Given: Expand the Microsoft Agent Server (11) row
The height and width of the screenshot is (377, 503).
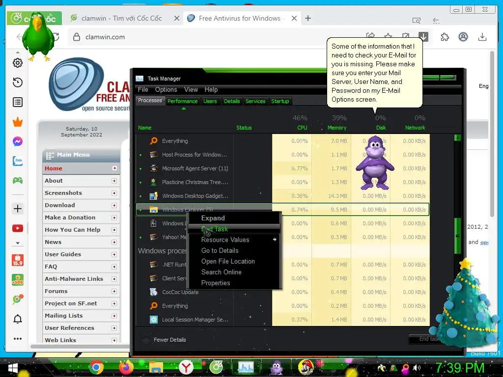Looking at the screenshot, I should tap(140, 169).
